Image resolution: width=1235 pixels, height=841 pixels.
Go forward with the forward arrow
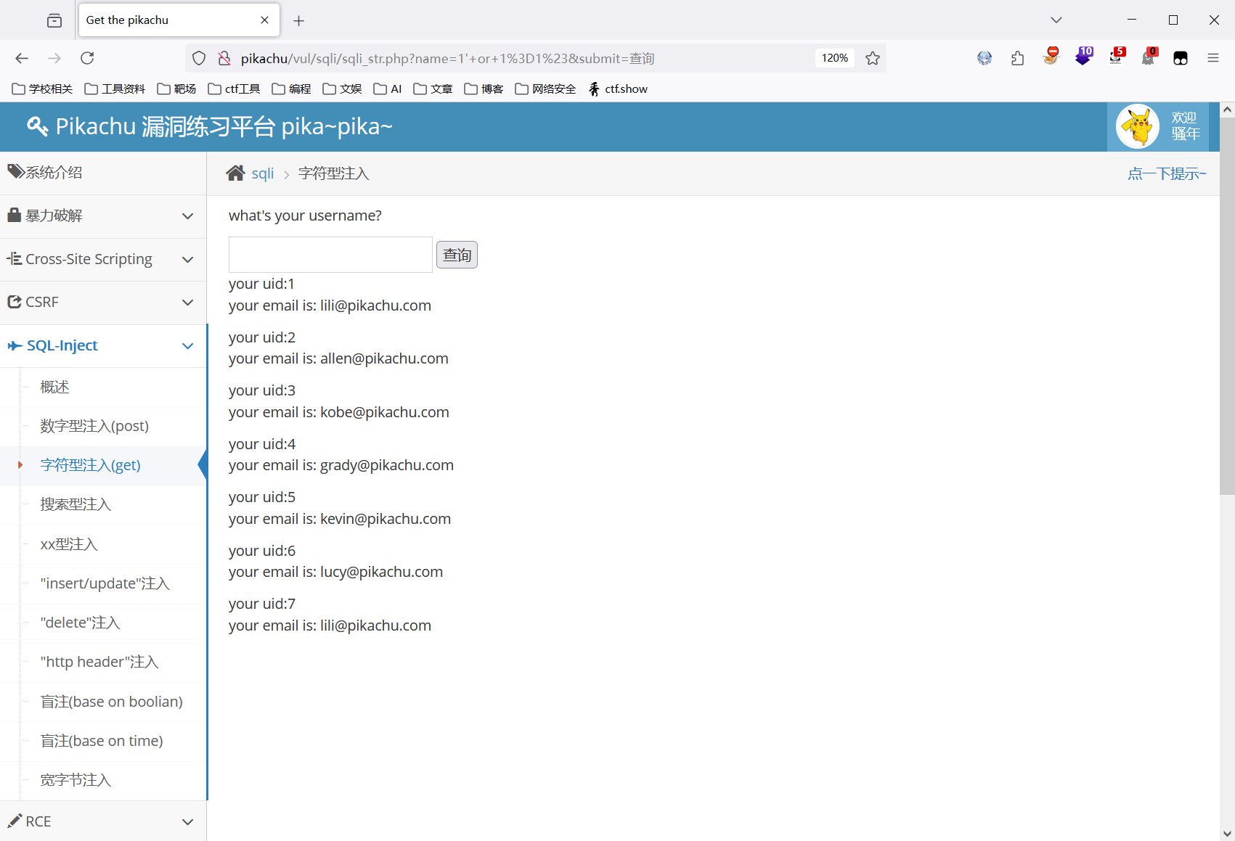[x=54, y=58]
